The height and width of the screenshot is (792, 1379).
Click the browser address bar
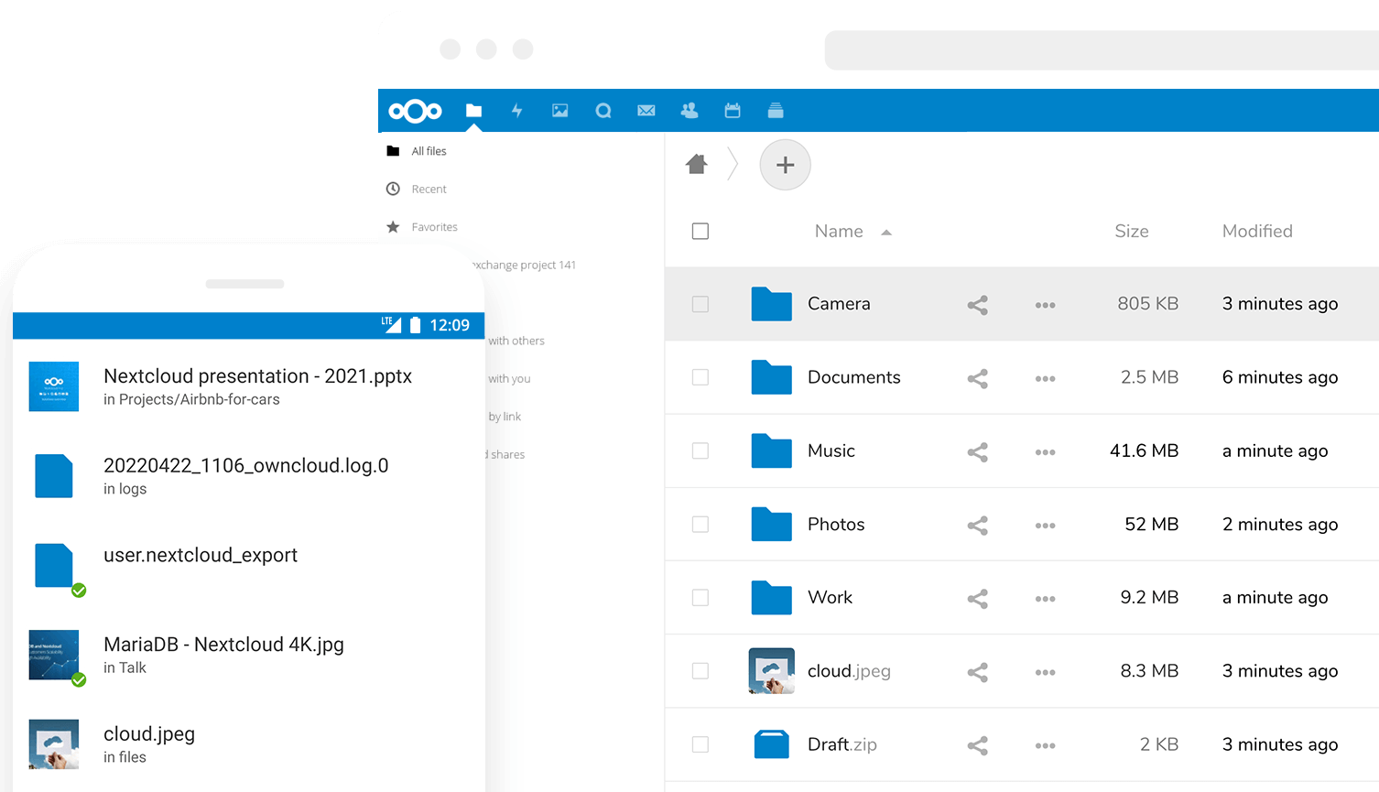click(1102, 50)
